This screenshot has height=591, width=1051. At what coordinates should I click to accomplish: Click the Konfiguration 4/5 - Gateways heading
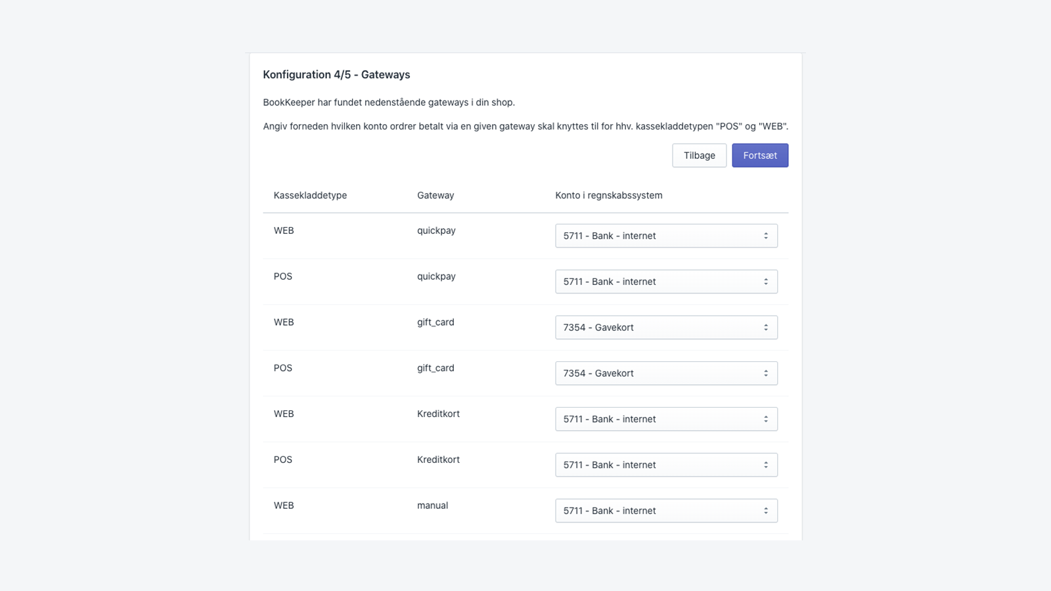point(336,75)
